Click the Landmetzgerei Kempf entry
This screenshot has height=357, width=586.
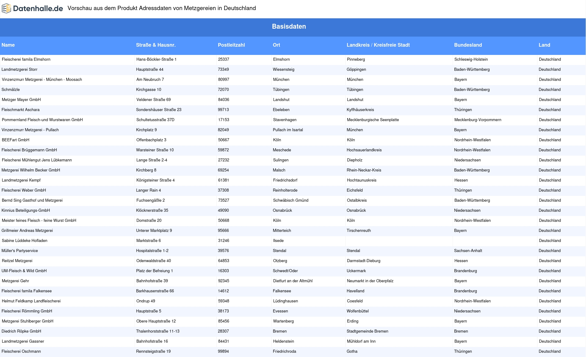(21, 180)
